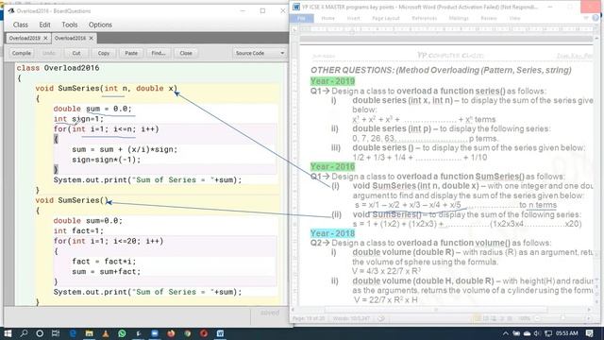The height and width of the screenshot is (340, 604).
Task: Click the taskbar Search magnifier icon
Action: (24, 333)
